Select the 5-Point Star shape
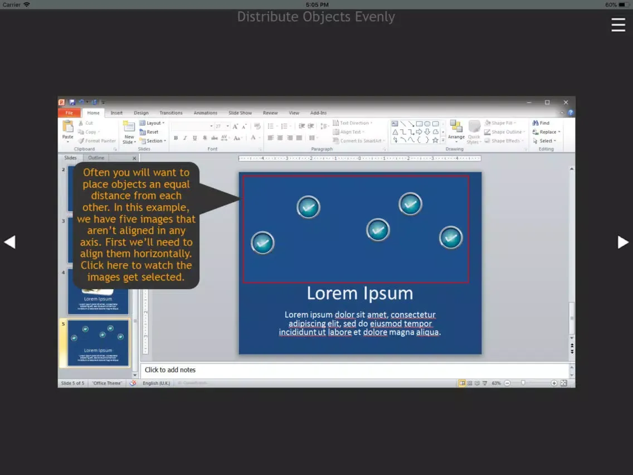Viewport: 633px width, 475px height. (435, 140)
